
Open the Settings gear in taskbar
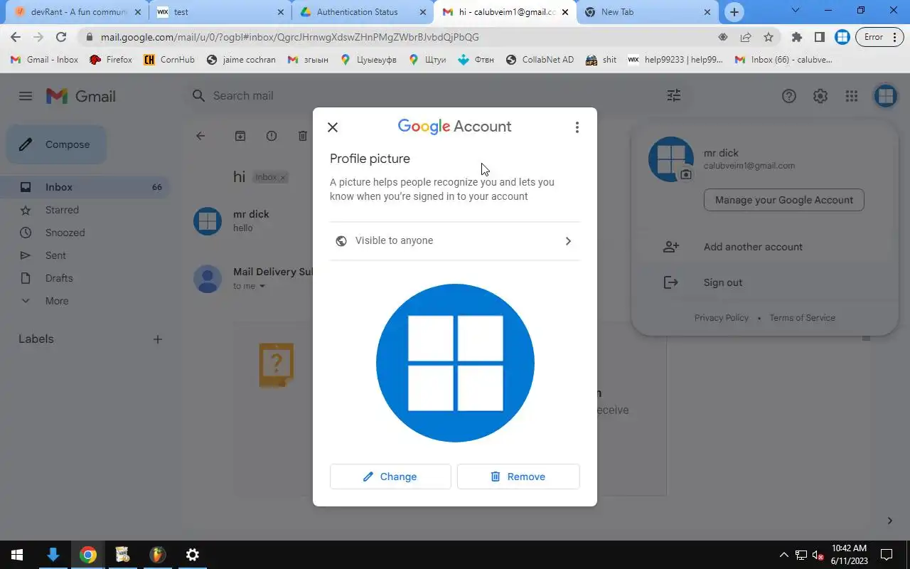[x=192, y=555]
